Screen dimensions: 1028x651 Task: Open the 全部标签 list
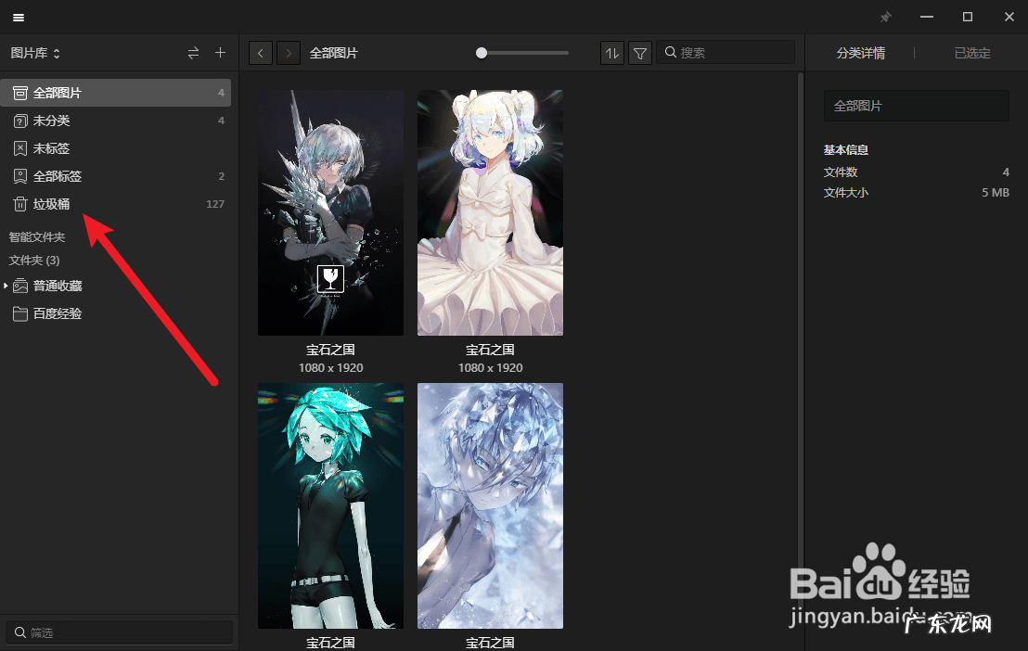pos(58,176)
